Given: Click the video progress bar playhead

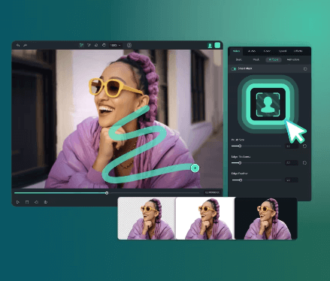Looking at the screenshot, I should [107, 193].
